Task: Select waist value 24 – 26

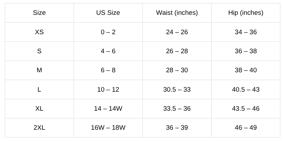Action: pyautogui.click(x=177, y=32)
